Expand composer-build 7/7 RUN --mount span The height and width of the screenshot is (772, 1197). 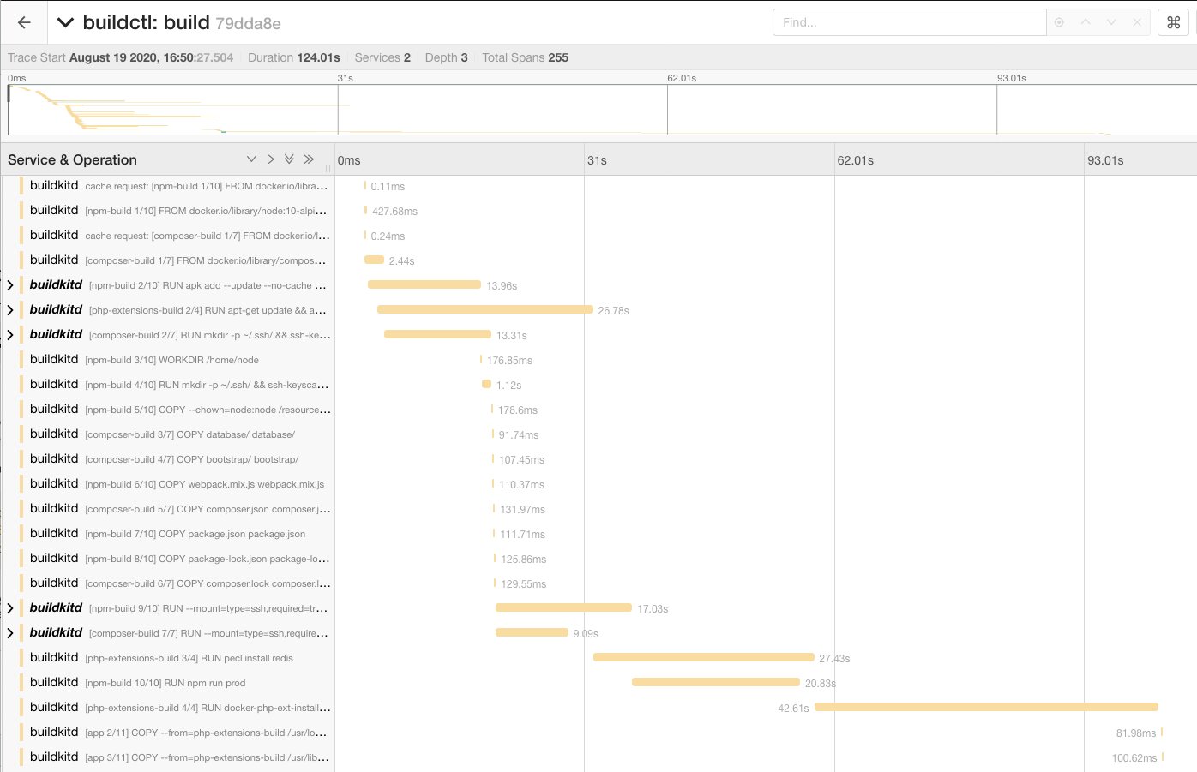pyautogui.click(x=10, y=633)
